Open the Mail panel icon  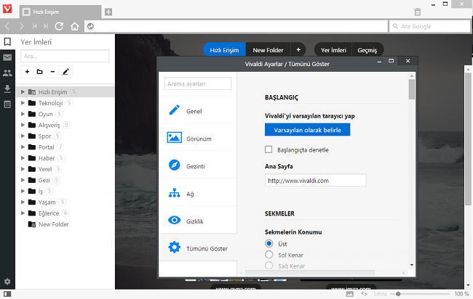[7, 57]
